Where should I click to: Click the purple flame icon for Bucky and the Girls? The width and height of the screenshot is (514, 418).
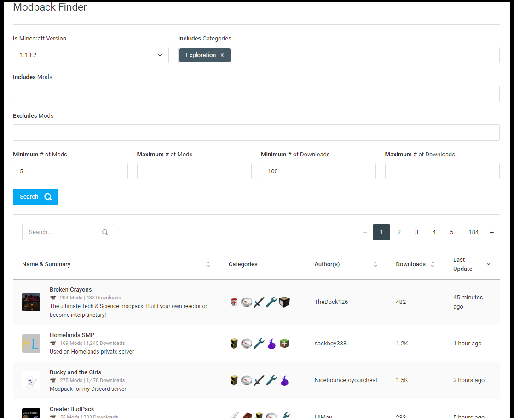(x=284, y=381)
